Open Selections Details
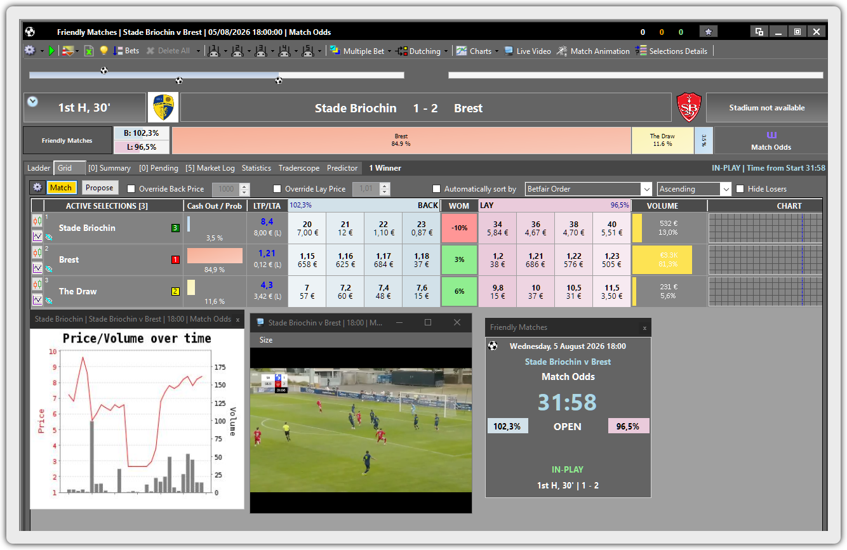847x550 pixels. tap(671, 51)
